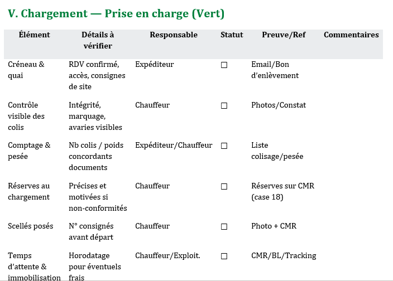Check the Scellés posés status box

tap(224, 226)
